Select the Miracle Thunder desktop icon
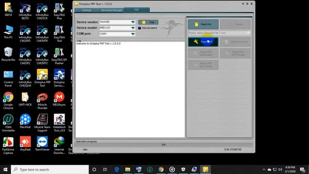Image resolution: width=309 pixels, height=174 pixels. (42, 101)
